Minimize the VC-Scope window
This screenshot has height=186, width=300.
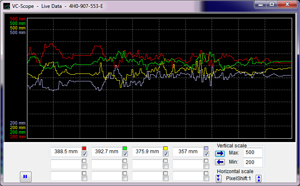click(261, 4)
